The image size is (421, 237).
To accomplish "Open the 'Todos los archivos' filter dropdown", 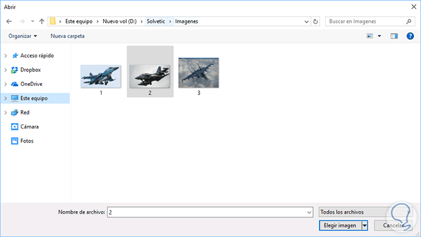I will click(x=365, y=212).
